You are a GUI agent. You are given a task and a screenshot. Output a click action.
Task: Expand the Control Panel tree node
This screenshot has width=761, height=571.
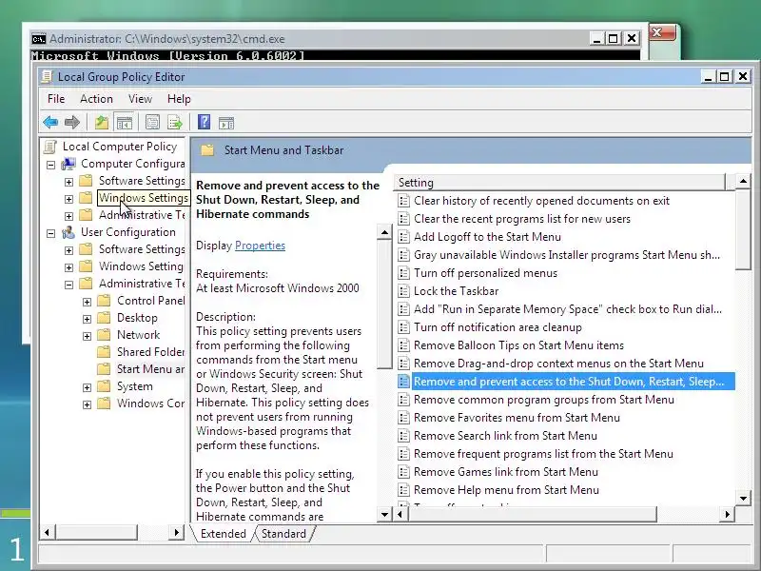pos(87,302)
